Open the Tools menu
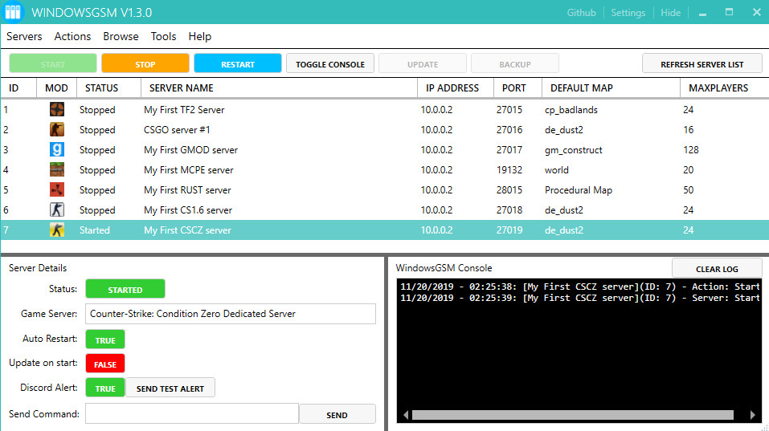The height and width of the screenshot is (431, 769). [163, 36]
